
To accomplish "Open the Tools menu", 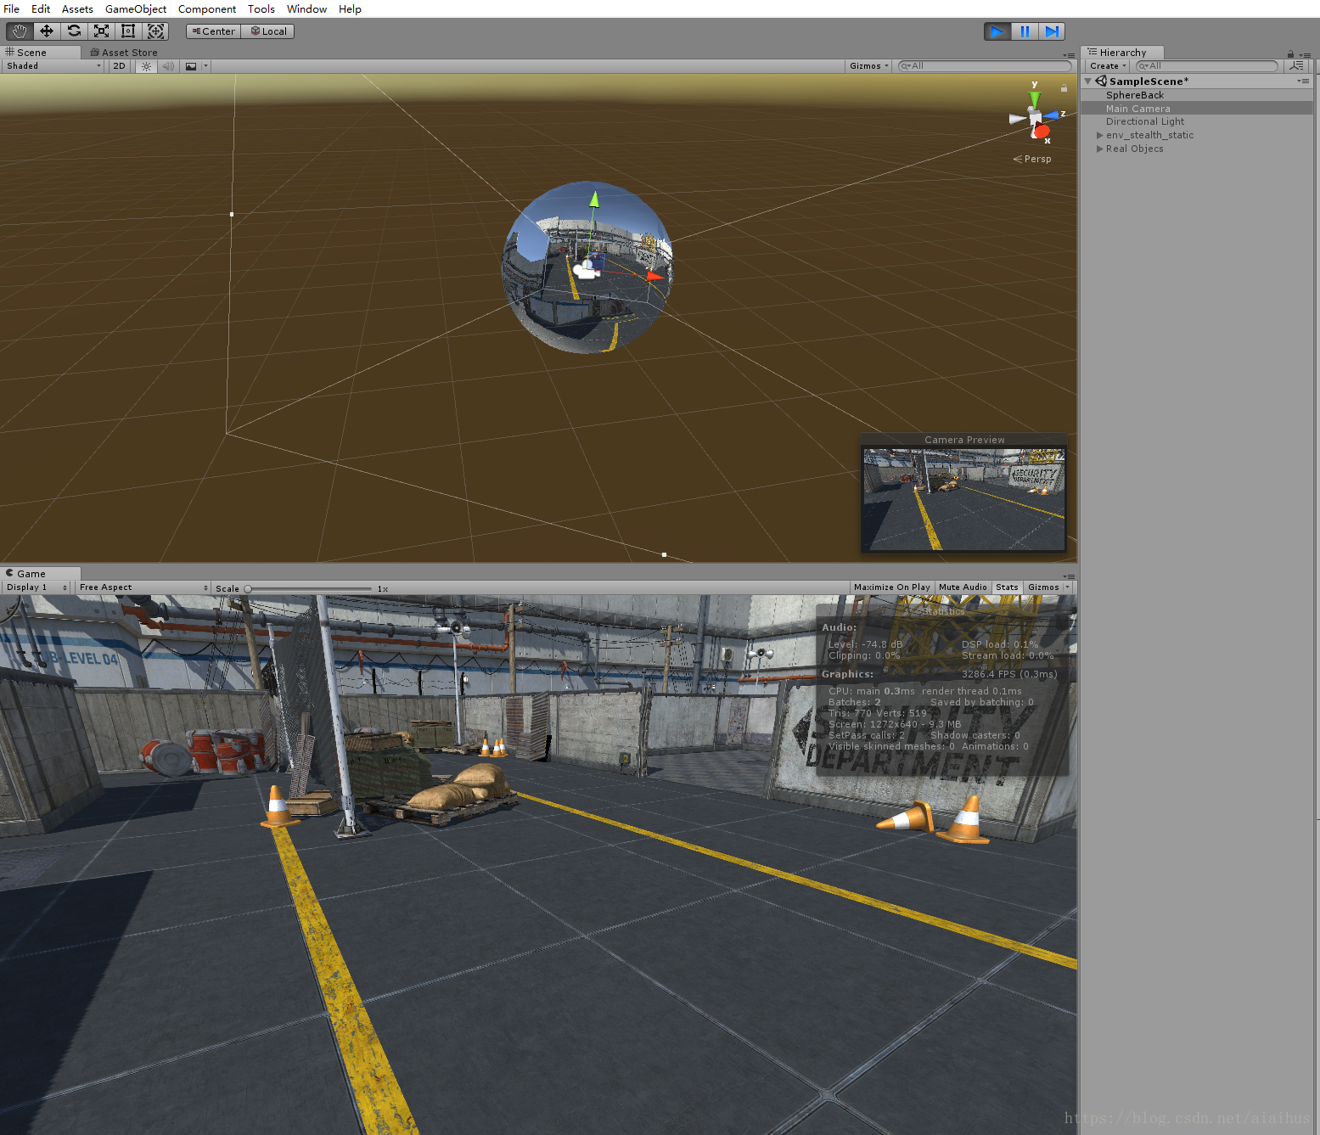I will pos(261,9).
